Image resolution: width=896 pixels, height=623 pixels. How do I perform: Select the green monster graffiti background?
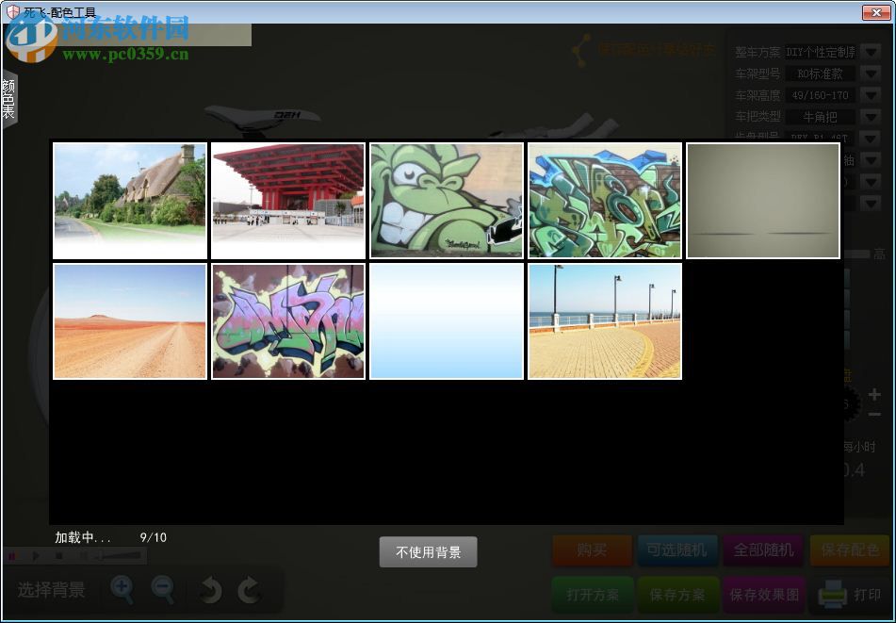click(x=447, y=201)
